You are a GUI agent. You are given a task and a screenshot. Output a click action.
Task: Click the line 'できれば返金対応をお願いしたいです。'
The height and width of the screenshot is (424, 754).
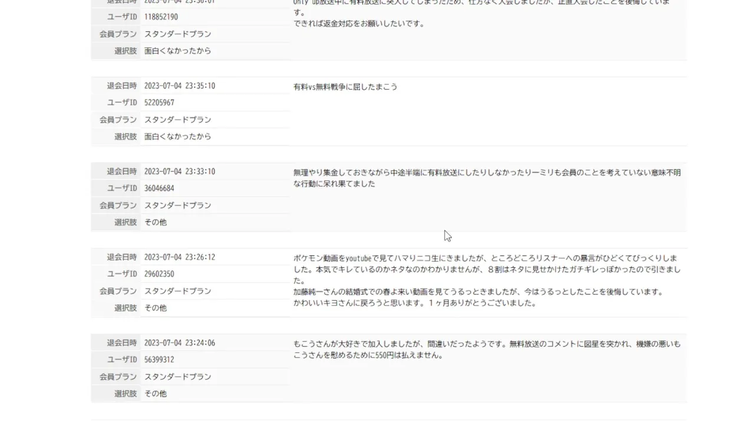(359, 24)
